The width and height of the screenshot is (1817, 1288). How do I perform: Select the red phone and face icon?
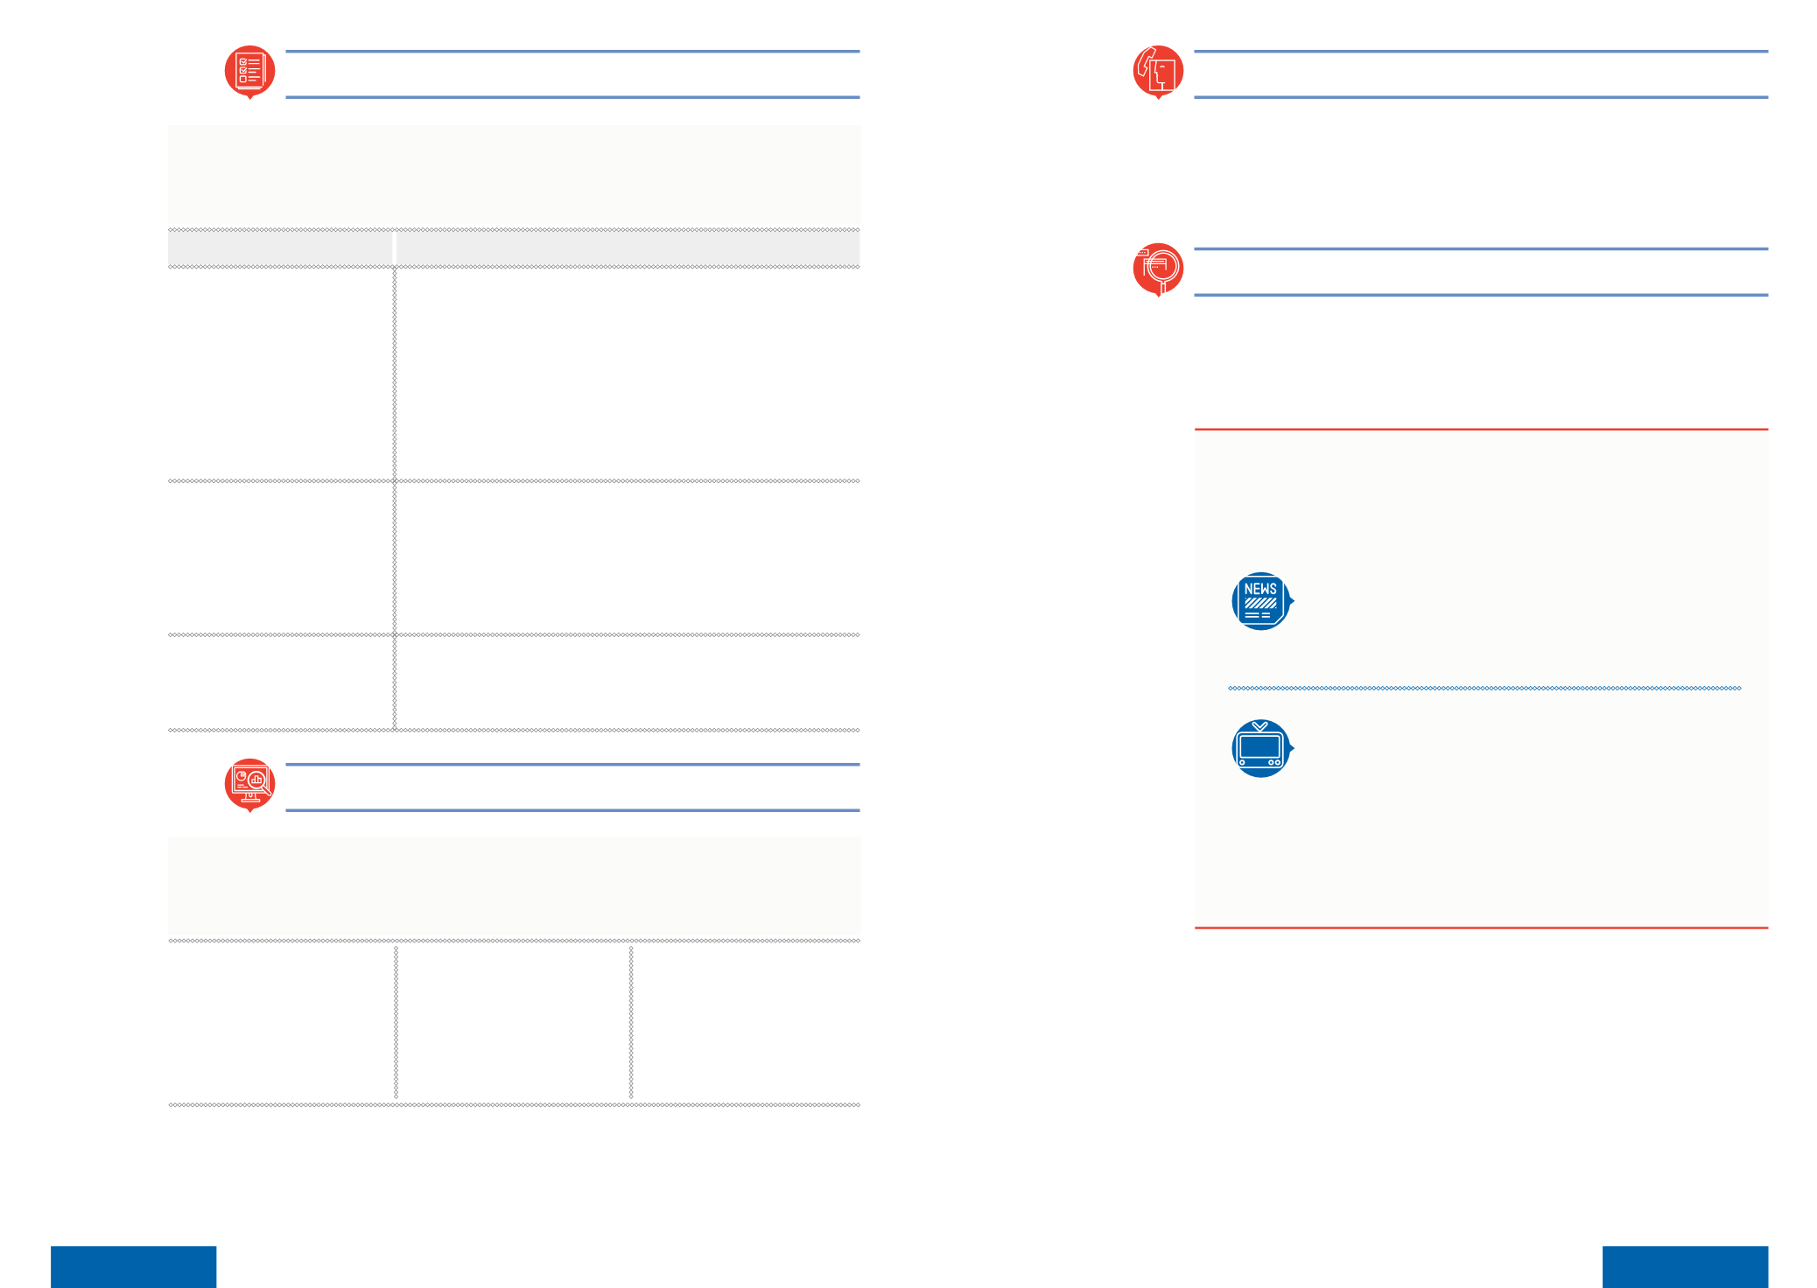pyautogui.click(x=1158, y=72)
